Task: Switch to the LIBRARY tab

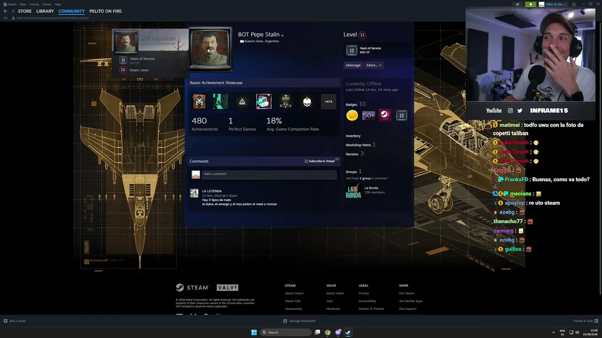Action: [45, 11]
